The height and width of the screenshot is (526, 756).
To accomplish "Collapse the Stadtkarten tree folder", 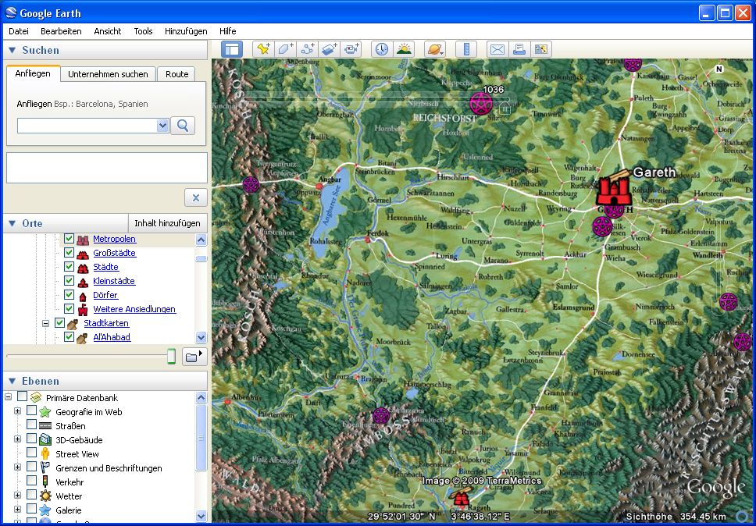I will [x=46, y=323].
